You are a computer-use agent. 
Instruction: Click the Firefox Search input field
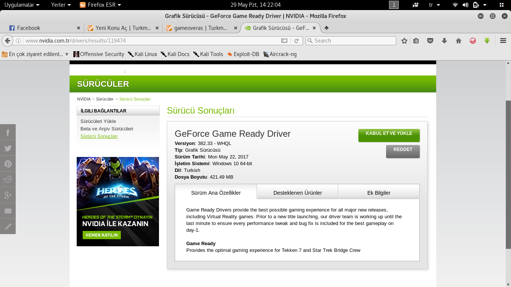351,41
